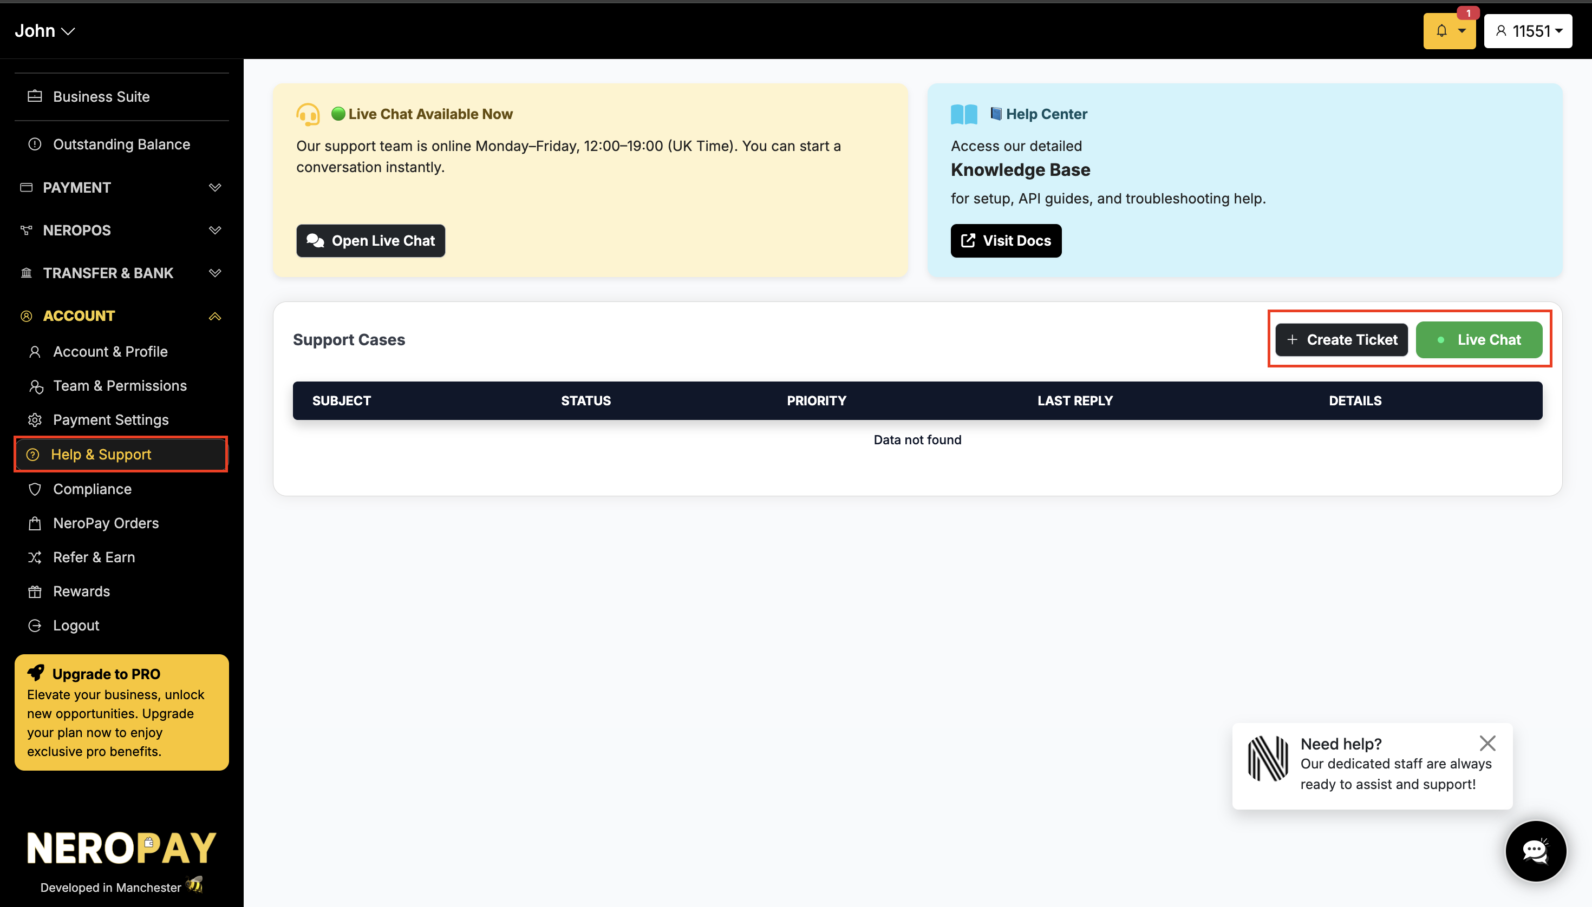The height and width of the screenshot is (907, 1592).
Task: Click the Rewards gift icon
Action: click(36, 591)
